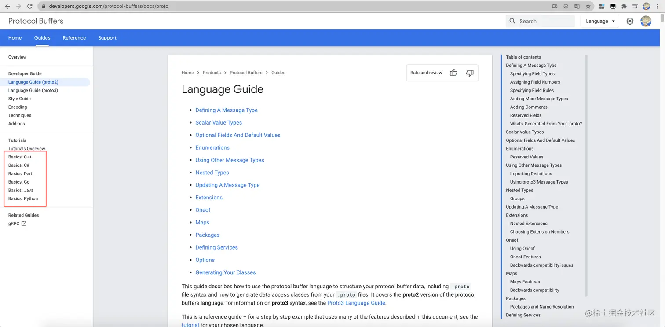
Task: Open the Extensions puzzle piece menu
Action: coord(624,6)
